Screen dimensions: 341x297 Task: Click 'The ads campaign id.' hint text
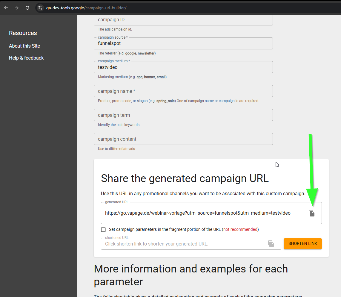(x=115, y=29)
